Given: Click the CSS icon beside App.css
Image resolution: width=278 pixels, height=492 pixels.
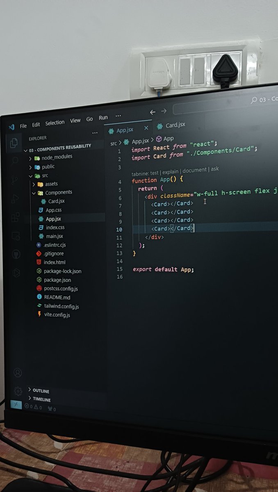Looking at the screenshot, I should tap(41, 210).
